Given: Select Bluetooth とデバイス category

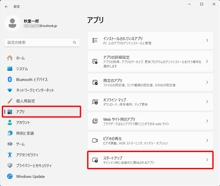Looking at the screenshot, I should click(x=41, y=80).
